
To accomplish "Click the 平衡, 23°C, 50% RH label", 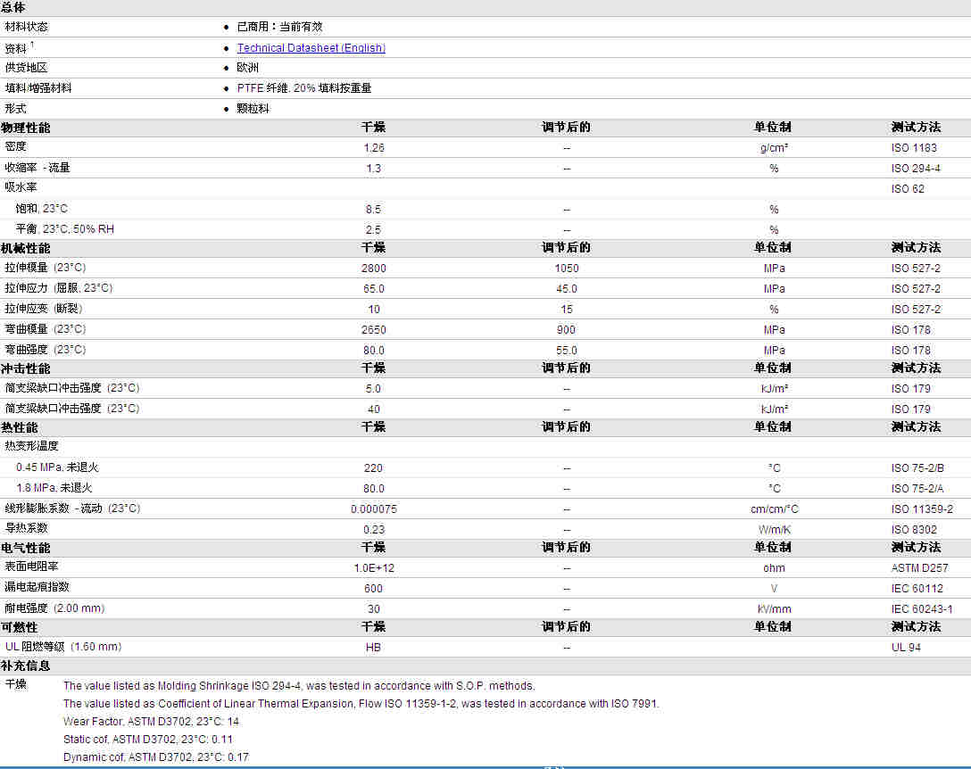I will [x=65, y=229].
